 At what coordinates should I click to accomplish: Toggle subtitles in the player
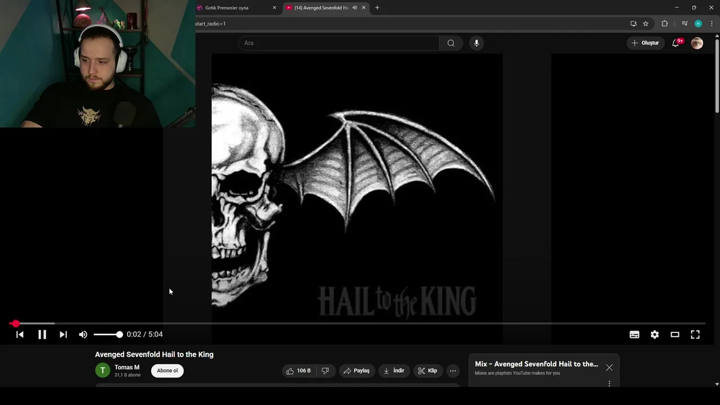pyautogui.click(x=634, y=334)
